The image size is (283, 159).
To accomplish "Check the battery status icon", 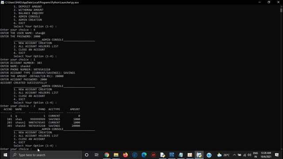I will pos(240,155).
